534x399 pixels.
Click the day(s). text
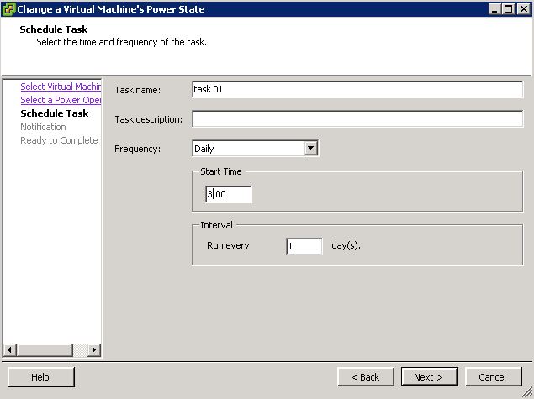coord(346,245)
